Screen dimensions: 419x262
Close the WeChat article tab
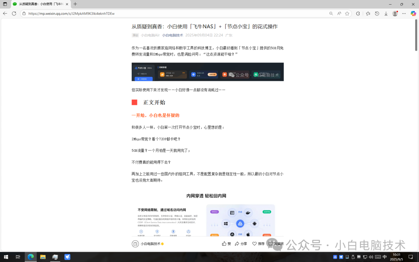click(x=67, y=4)
